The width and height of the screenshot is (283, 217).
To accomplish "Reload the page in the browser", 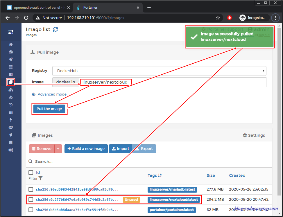I will pyautogui.click(x=26, y=18).
